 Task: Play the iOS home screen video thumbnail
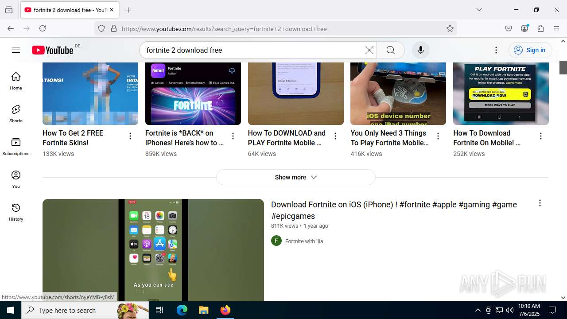pyautogui.click(x=153, y=250)
